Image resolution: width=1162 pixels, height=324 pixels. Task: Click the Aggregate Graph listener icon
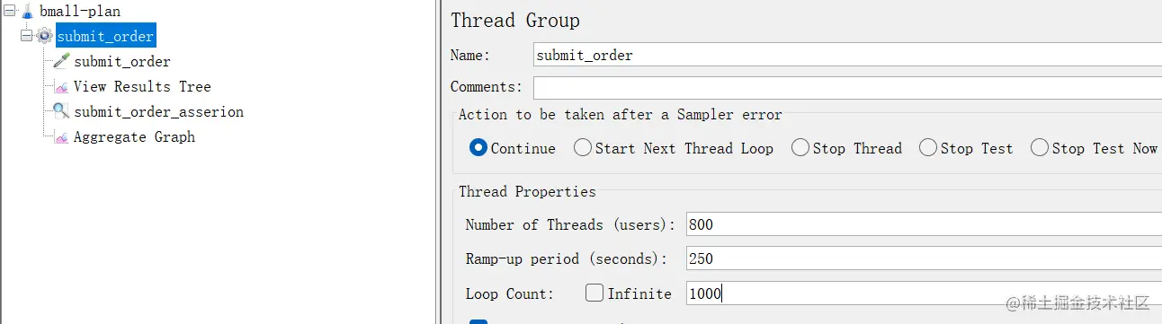click(61, 137)
